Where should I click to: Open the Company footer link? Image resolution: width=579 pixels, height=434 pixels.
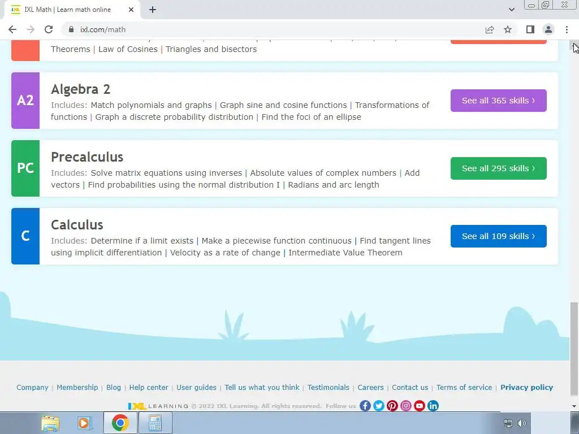32,388
